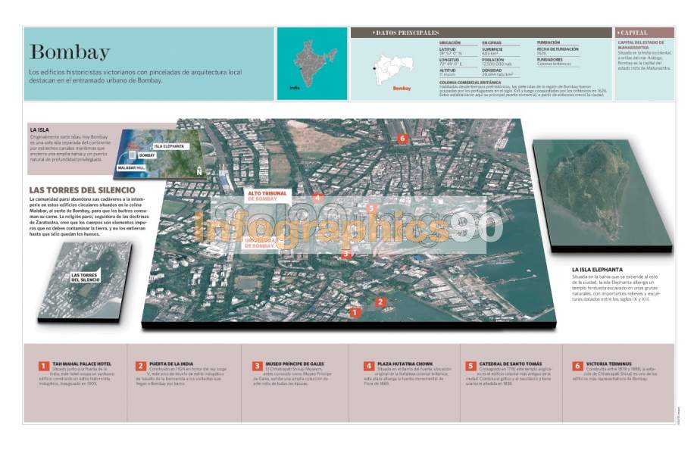This screenshot has width=697, height=450.
Task: Click map marker 5 on the aerial map
Action: pyautogui.click(x=371, y=208)
